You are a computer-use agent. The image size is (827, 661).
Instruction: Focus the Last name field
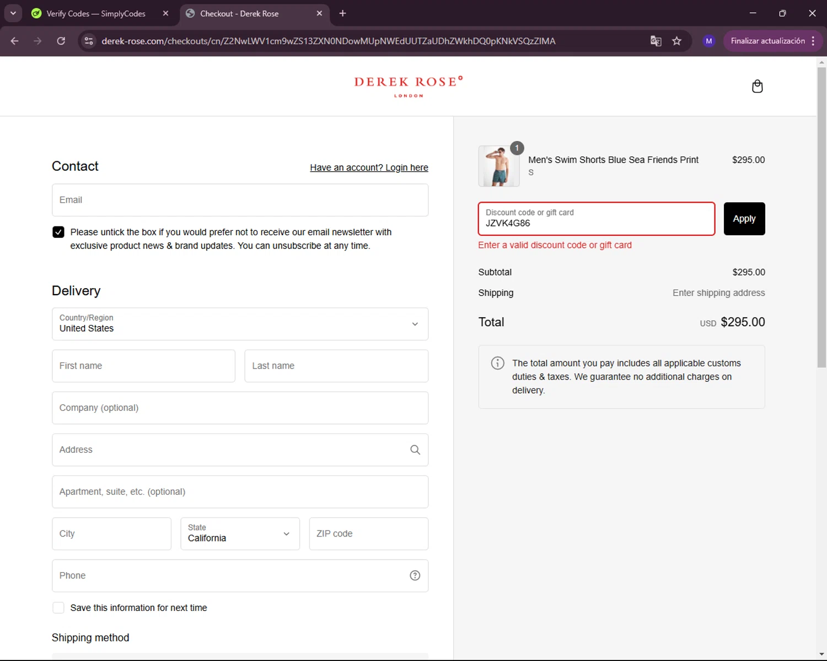(x=336, y=366)
